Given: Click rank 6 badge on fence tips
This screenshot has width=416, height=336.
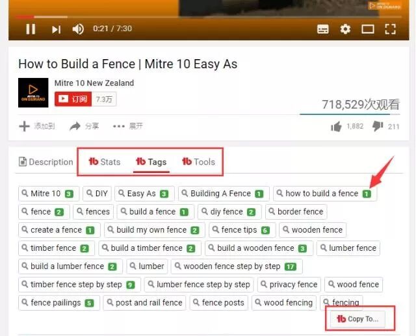Looking at the screenshot, I should point(265,230).
